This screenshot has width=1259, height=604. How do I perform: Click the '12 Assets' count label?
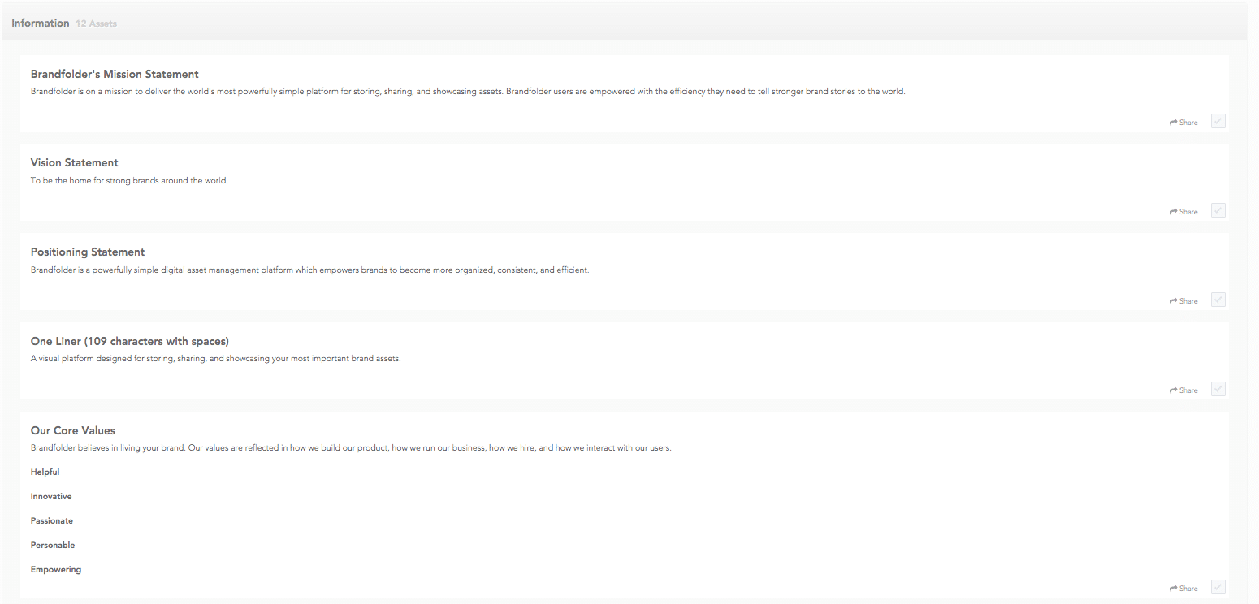pyautogui.click(x=96, y=24)
